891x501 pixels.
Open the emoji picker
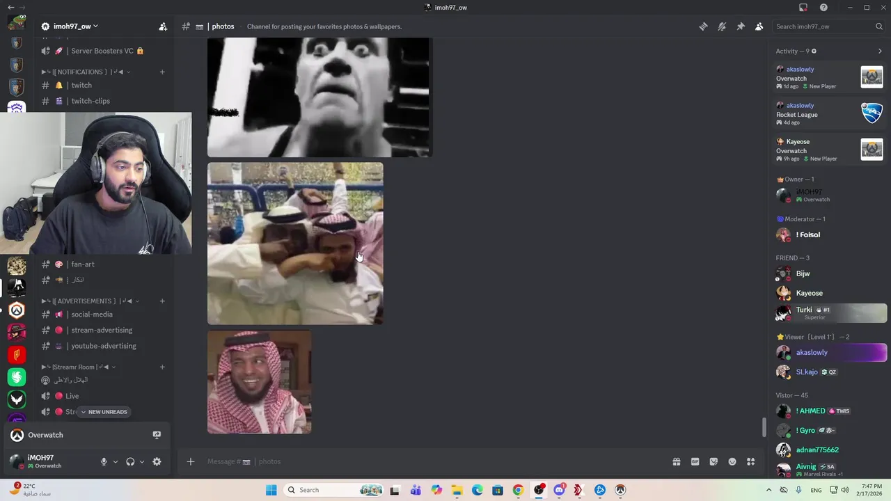coord(732,461)
